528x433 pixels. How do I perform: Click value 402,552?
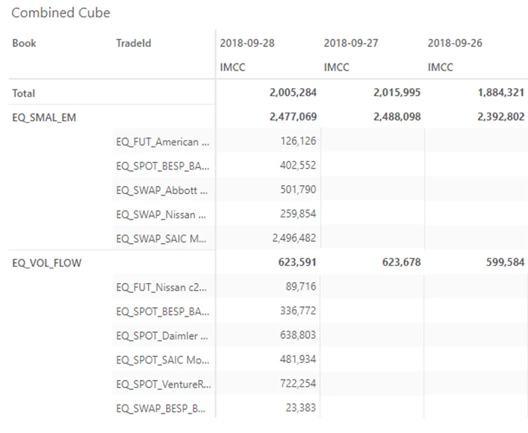click(x=298, y=165)
